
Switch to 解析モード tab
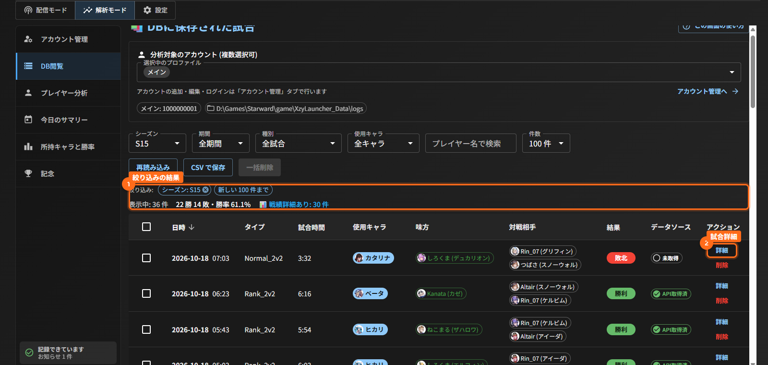(x=105, y=10)
